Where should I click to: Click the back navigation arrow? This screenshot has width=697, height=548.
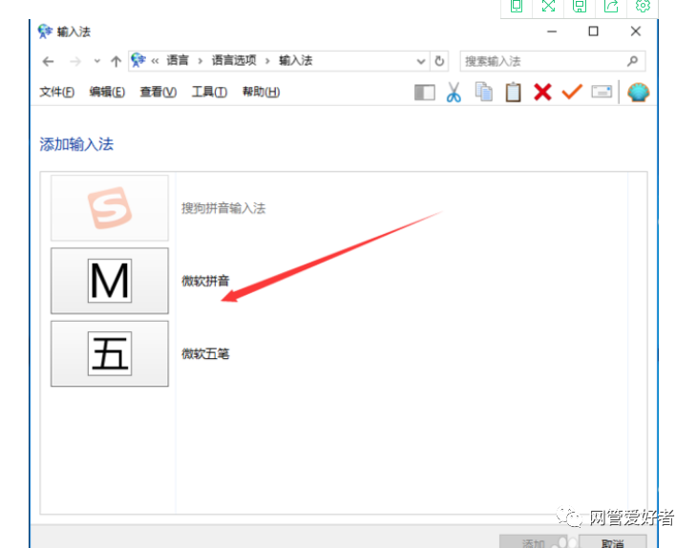point(48,61)
